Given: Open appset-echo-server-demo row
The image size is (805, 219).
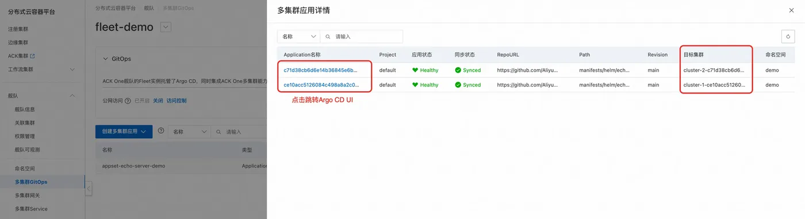Looking at the screenshot, I should point(133,166).
